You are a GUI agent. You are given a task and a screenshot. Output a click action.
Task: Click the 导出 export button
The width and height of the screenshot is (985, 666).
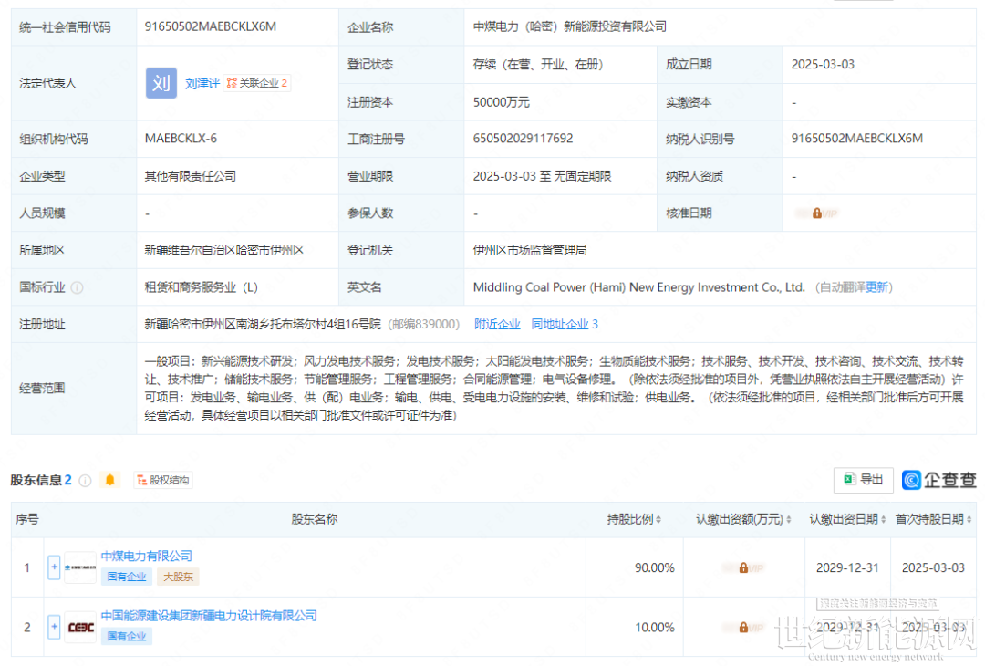863,480
